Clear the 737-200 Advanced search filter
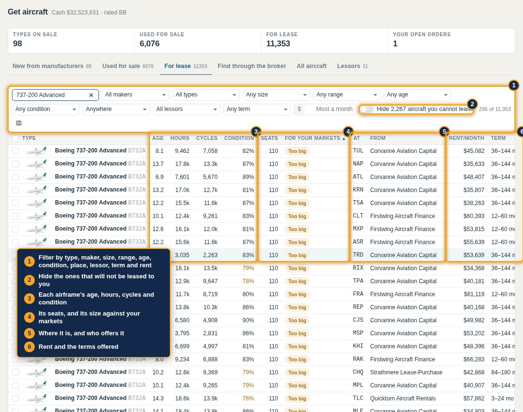 click(x=91, y=95)
